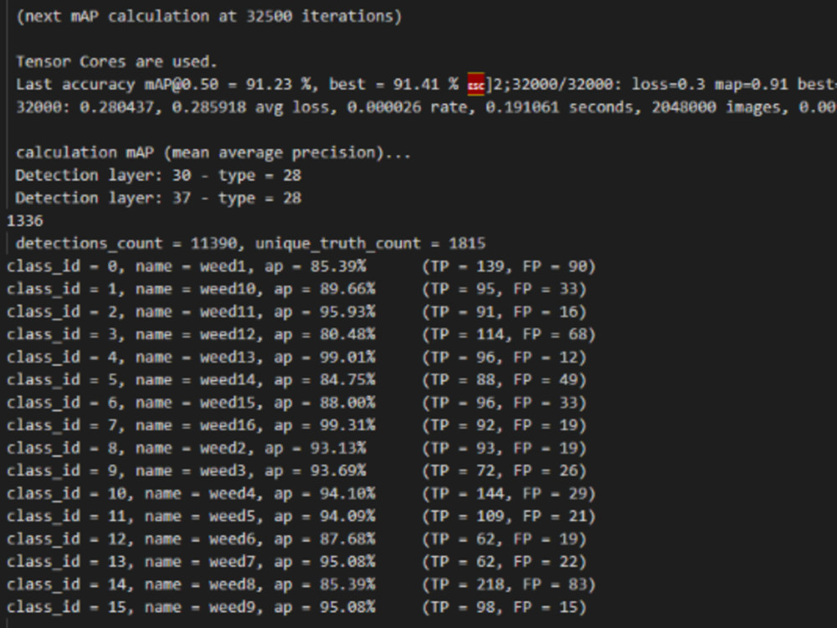
Task: Click the '1336' line
Action: click(x=24, y=220)
